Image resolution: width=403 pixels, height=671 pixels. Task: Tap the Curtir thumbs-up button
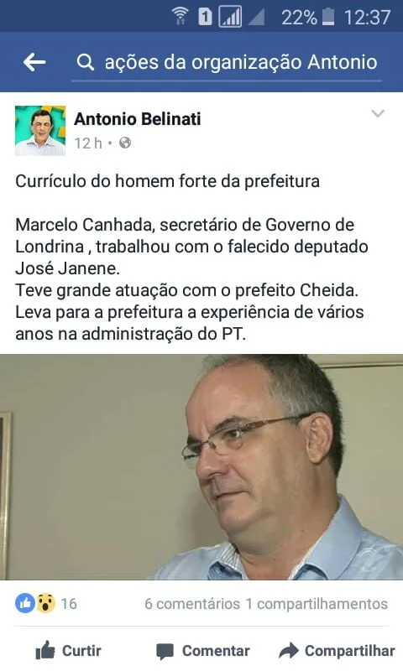point(69,651)
